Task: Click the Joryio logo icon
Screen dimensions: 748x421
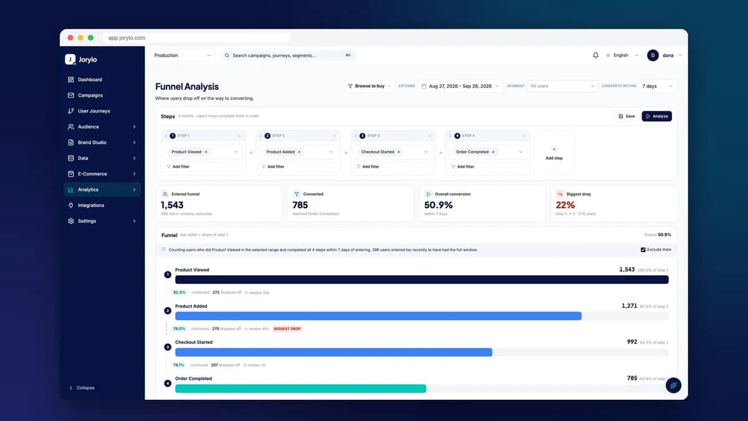Action: [70, 59]
